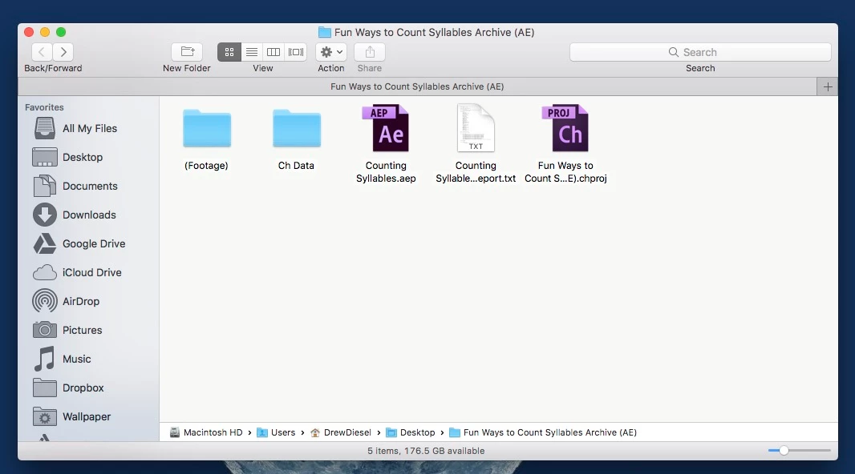Click the Pictures camera icon
Image resolution: width=855 pixels, height=474 pixels.
point(45,330)
